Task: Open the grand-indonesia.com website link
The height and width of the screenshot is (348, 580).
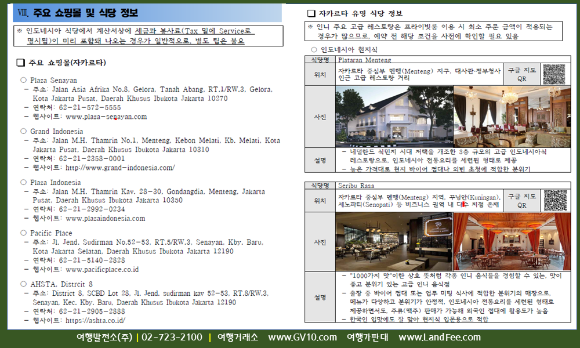Action: pos(120,168)
